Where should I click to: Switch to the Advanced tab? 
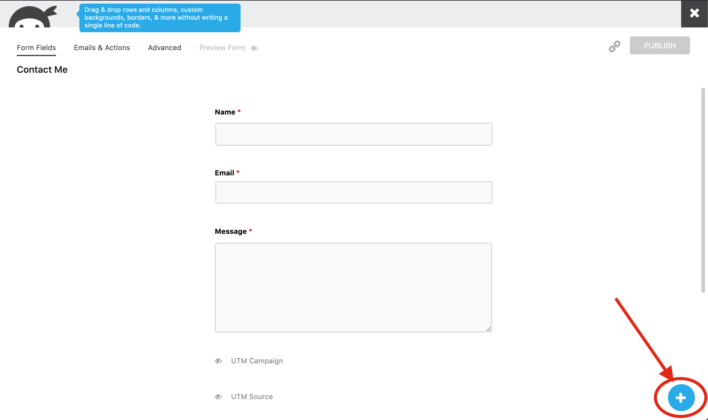point(165,47)
